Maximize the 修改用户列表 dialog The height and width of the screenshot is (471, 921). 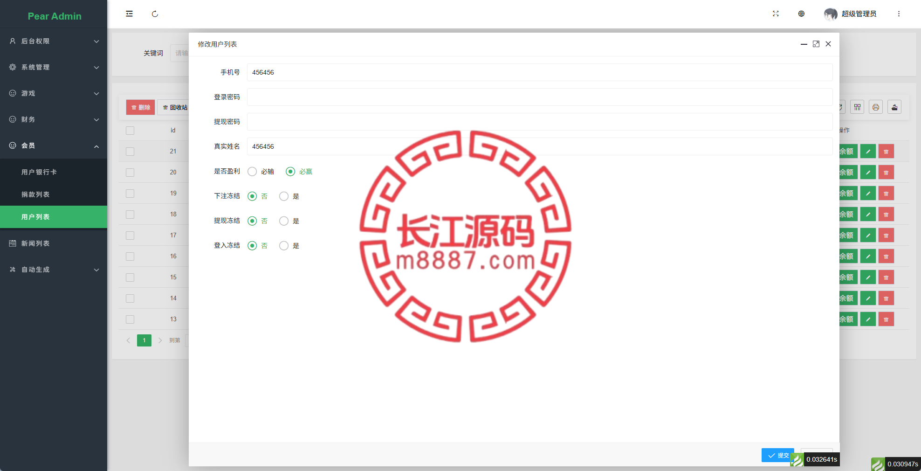pyautogui.click(x=816, y=44)
